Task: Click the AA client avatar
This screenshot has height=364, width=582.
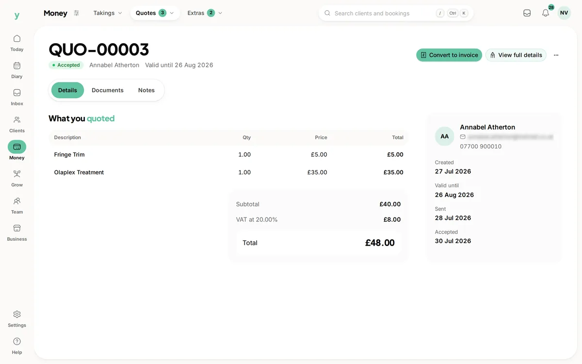Action: click(445, 136)
